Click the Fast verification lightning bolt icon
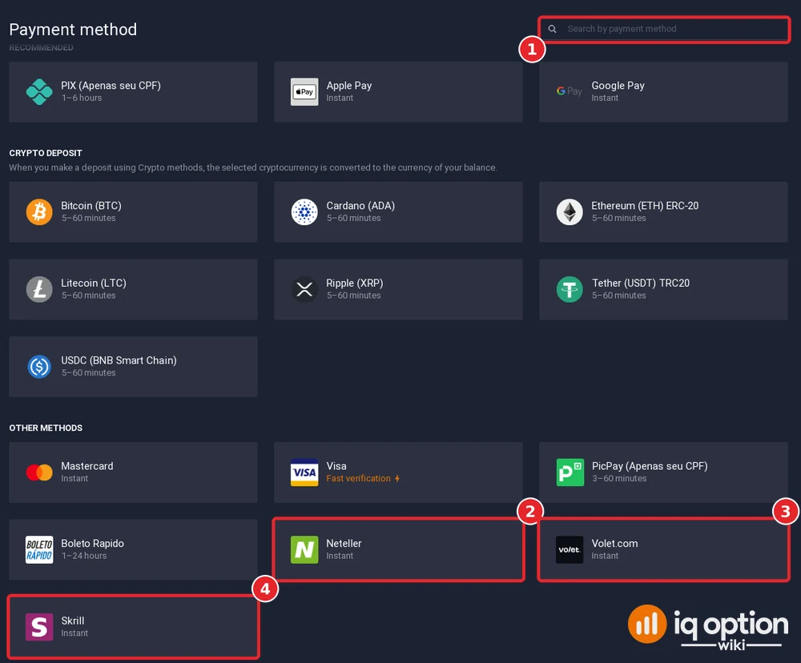Screen dimensions: 801x663 coord(397,479)
